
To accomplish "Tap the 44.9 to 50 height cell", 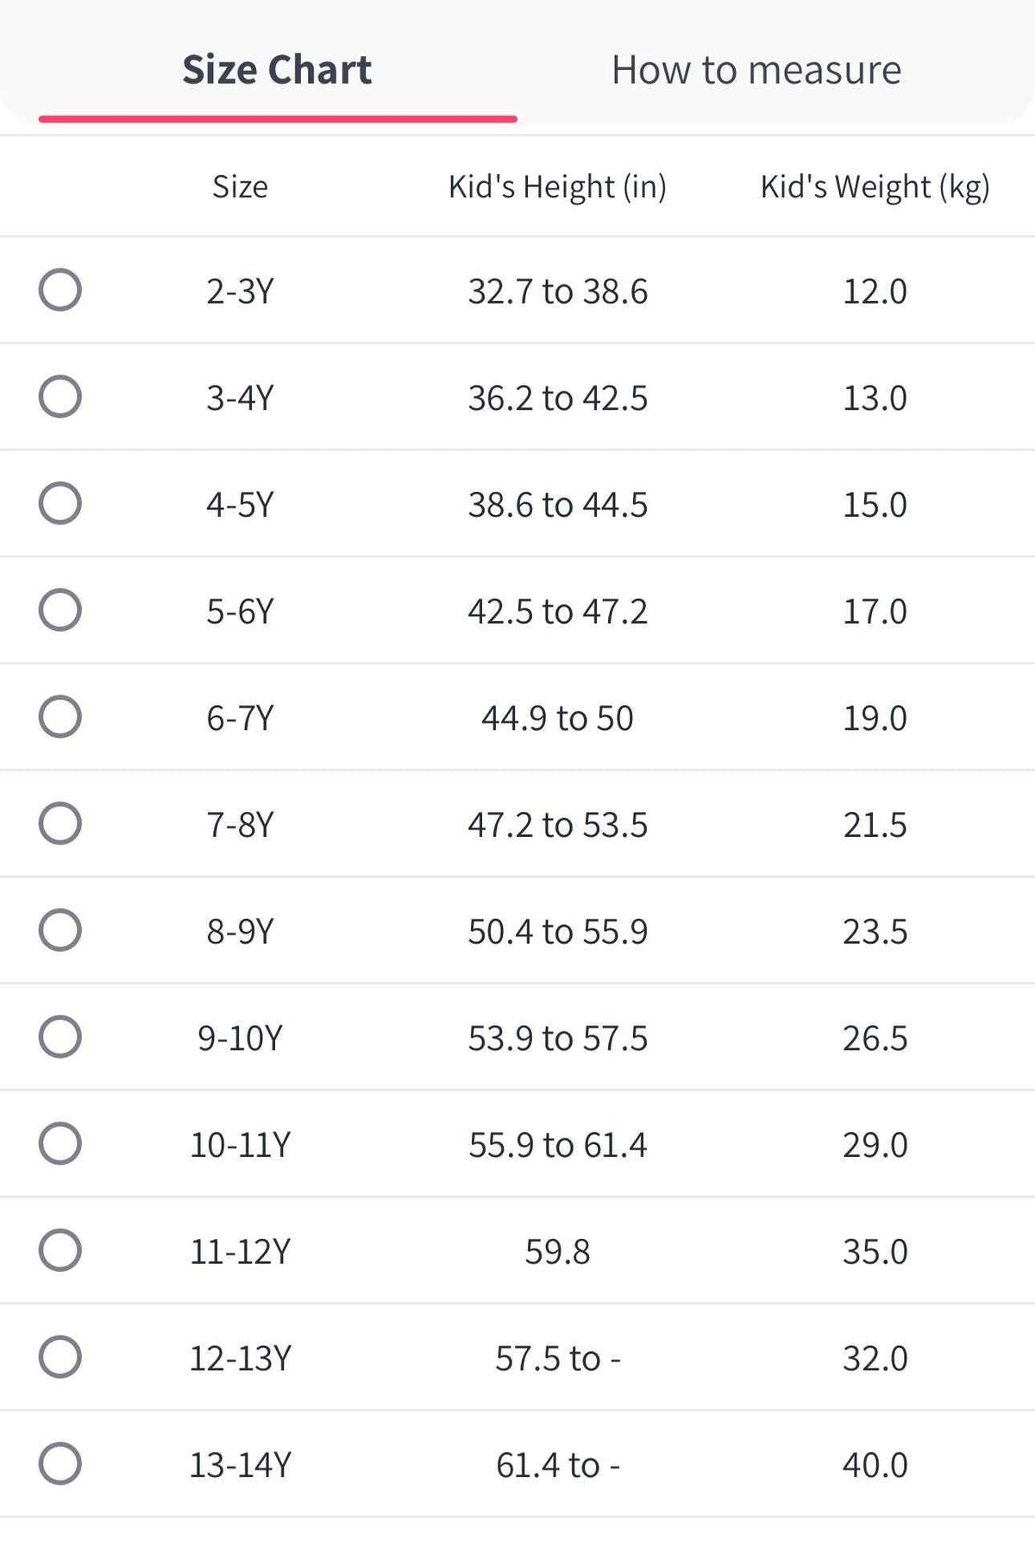I will tap(557, 718).
